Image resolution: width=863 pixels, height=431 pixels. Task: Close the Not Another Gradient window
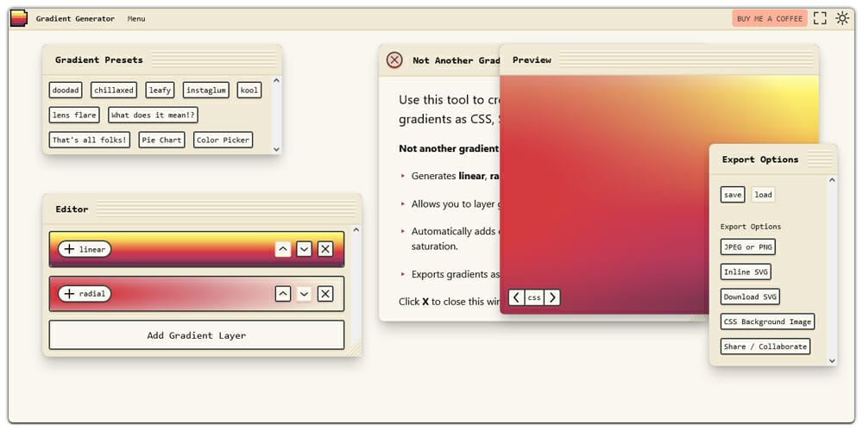pos(394,60)
